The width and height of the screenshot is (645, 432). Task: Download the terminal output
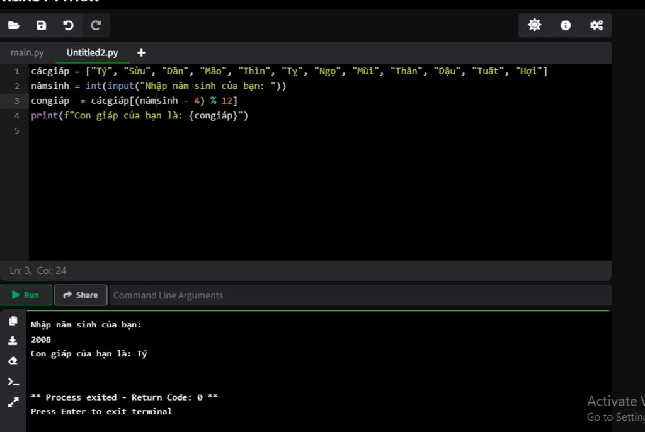(x=13, y=341)
